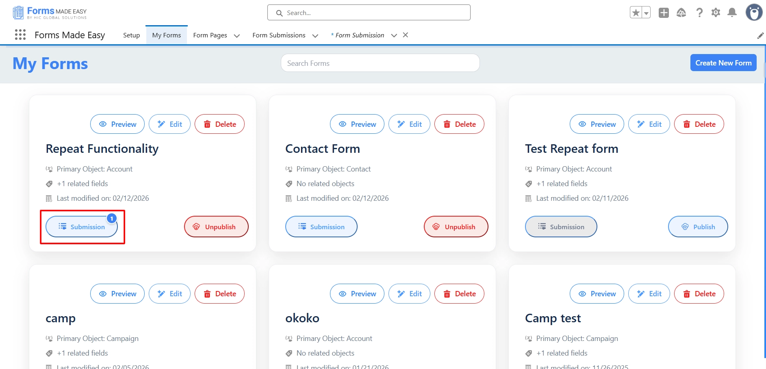Switch to the Setup tab
The width and height of the screenshot is (766, 369).
[131, 35]
